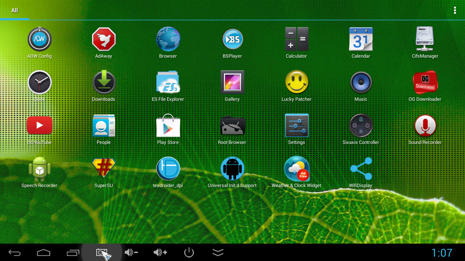Screen dimensions: 465x261
Task: Tap the Home navigation button
Action: click(44, 253)
